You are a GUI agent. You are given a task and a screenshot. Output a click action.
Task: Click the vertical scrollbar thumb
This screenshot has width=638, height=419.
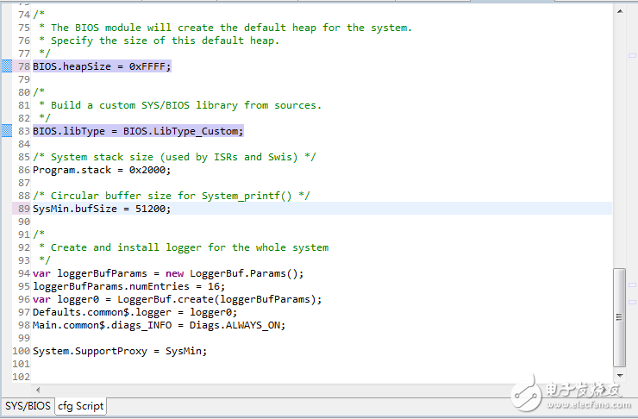619,317
